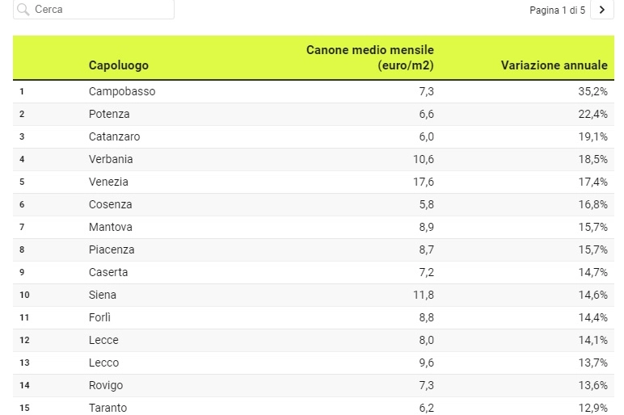Select the Potenza row
This screenshot has height=415, width=624.
click(313, 115)
